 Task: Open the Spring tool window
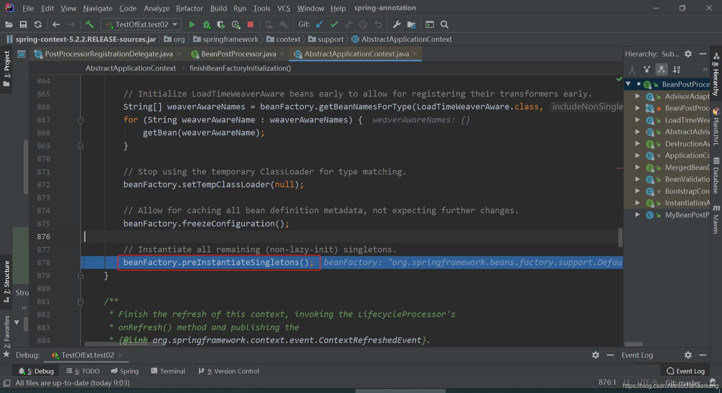[125, 371]
